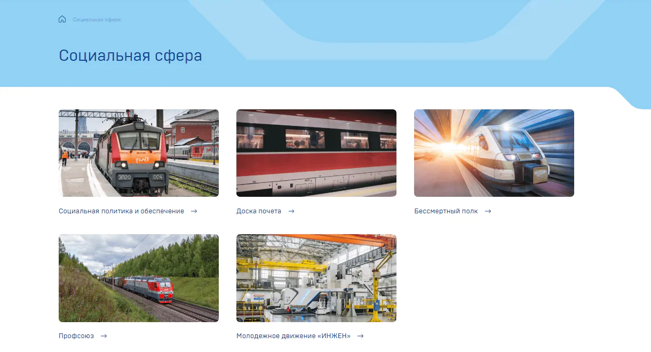Click the factory workshop crane image
Image resolution: width=651 pixels, height=352 pixels.
click(x=316, y=278)
